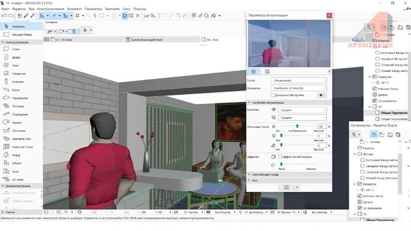
Task: Collapse the Конструирование toolbox group
Action: tap(3, 42)
